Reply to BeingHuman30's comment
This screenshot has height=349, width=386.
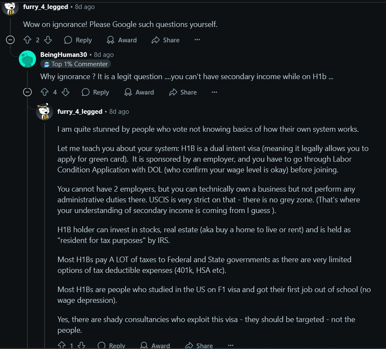(96, 92)
